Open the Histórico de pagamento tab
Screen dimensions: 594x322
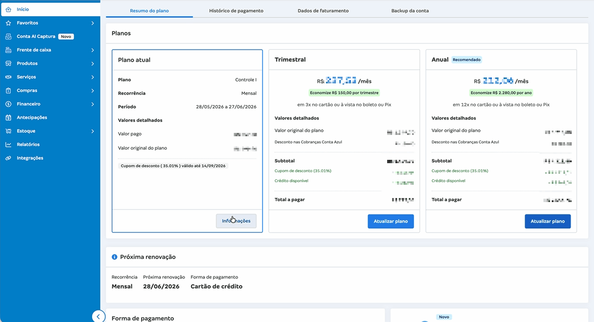tap(236, 11)
